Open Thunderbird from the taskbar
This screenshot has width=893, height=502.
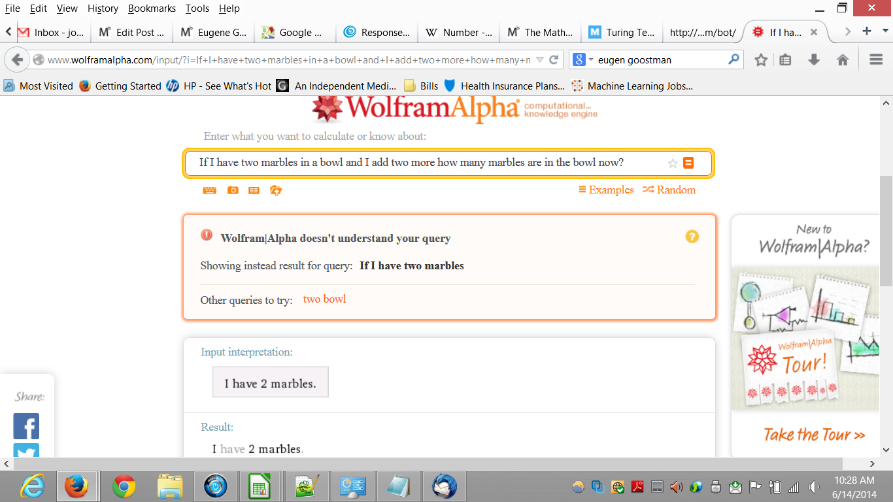pos(445,486)
